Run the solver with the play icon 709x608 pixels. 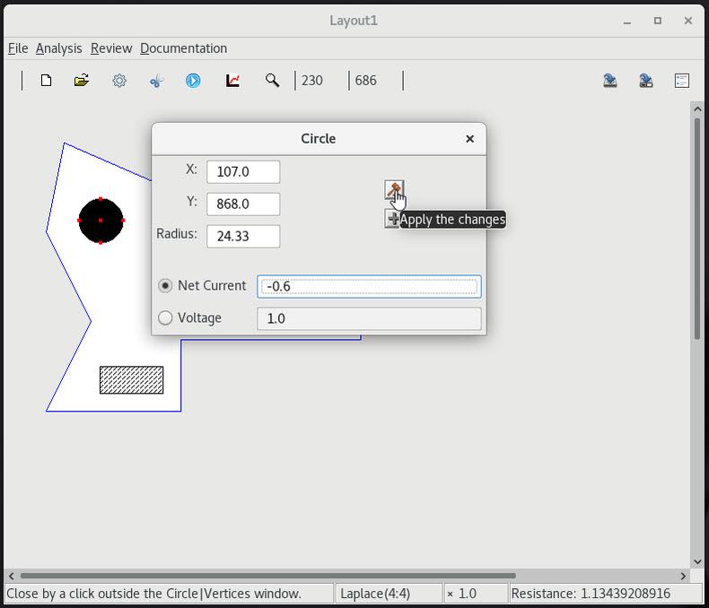[193, 81]
